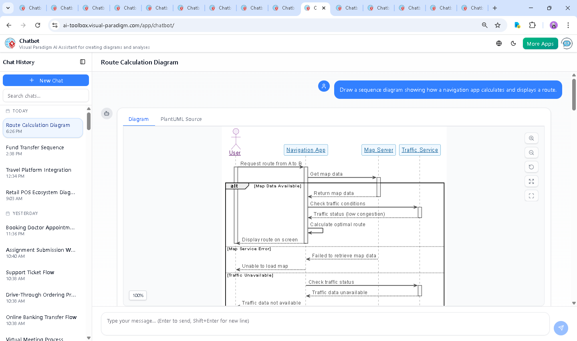Select the Diagram tab
This screenshot has width=577, height=341.
[x=139, y=119]
